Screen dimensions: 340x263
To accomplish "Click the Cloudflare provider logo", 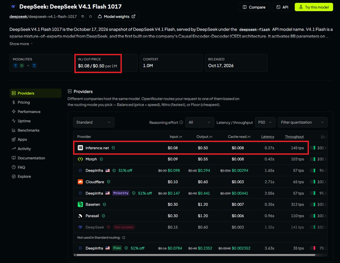I will click(x=80, y=182).
